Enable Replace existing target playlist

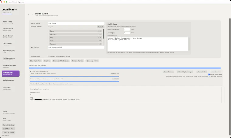tap(49, 56)
